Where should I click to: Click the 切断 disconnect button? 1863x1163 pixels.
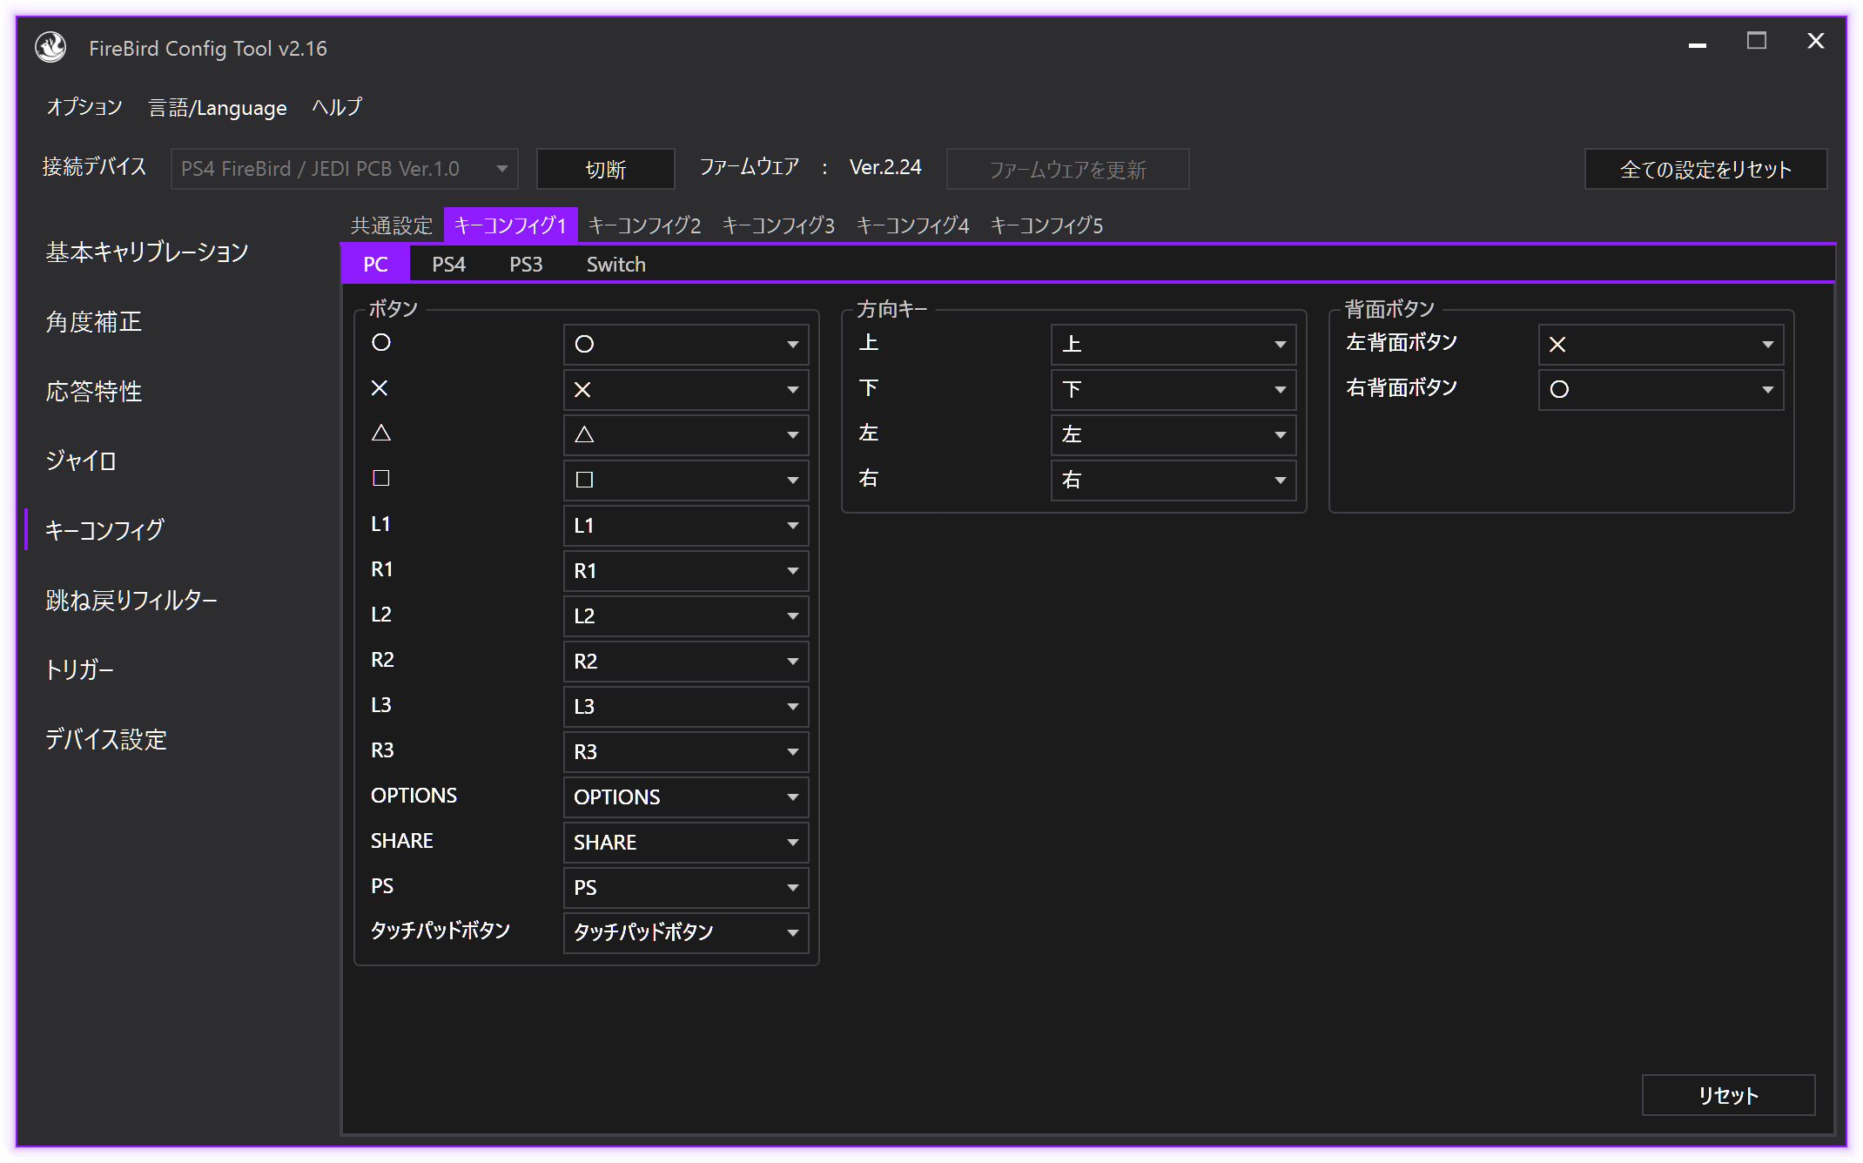click(605, 169)
